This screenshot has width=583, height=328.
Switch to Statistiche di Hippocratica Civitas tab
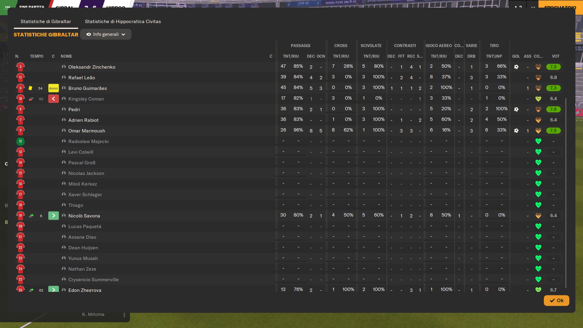coord(123,22)
